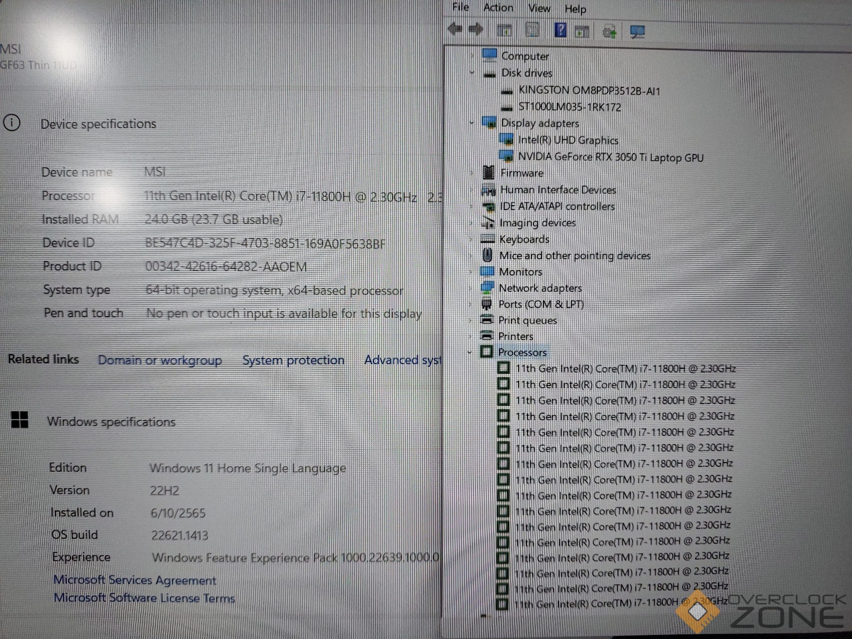Select the Print queues category icon
Screen dimensions: 852x639
point(487,319)
